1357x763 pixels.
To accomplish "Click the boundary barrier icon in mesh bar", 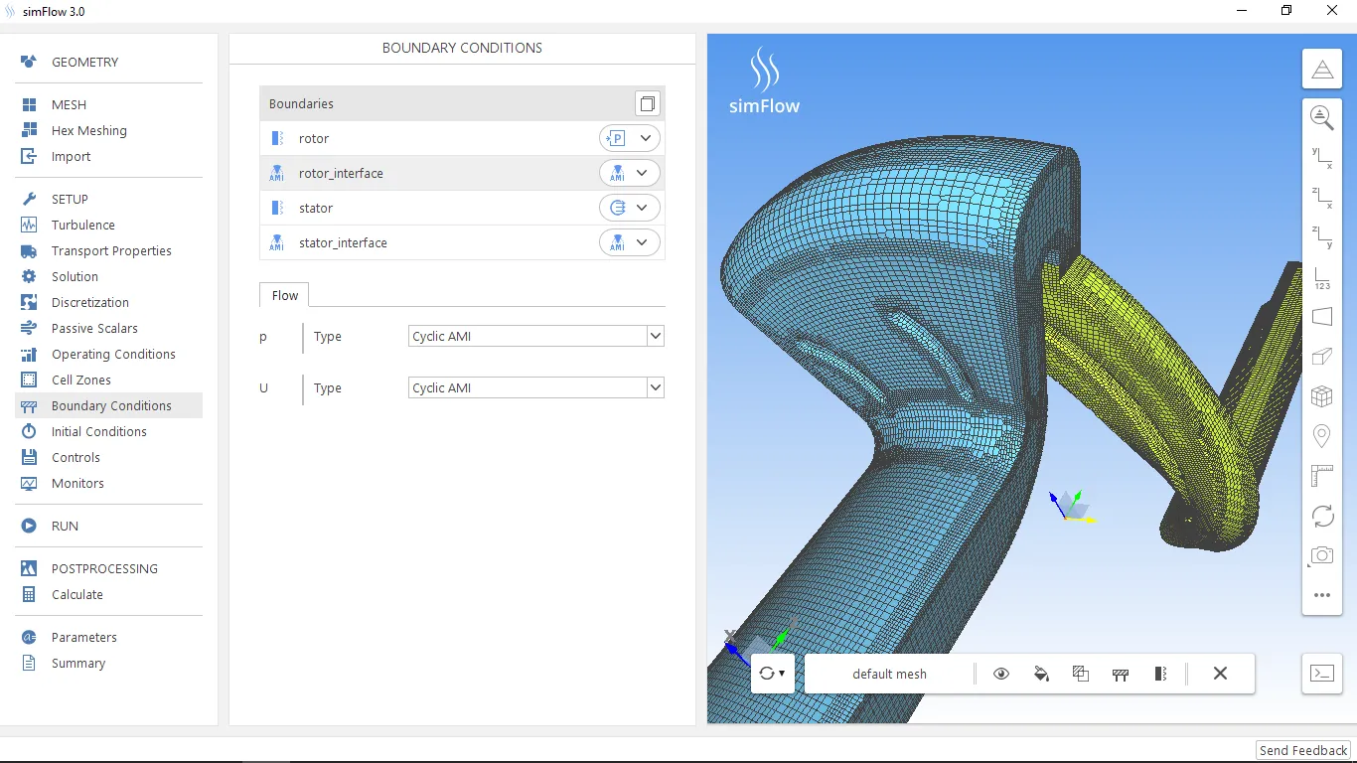I will (x=1121, y=674).
